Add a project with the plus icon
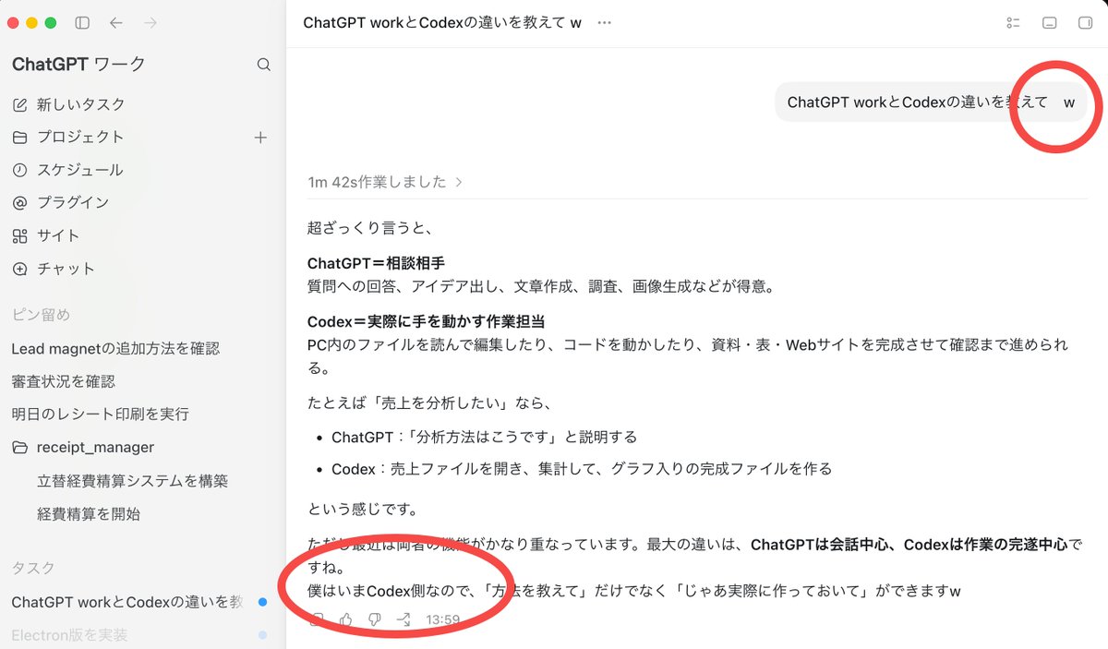The image size is (1108, 649). (x=260, y=138)
